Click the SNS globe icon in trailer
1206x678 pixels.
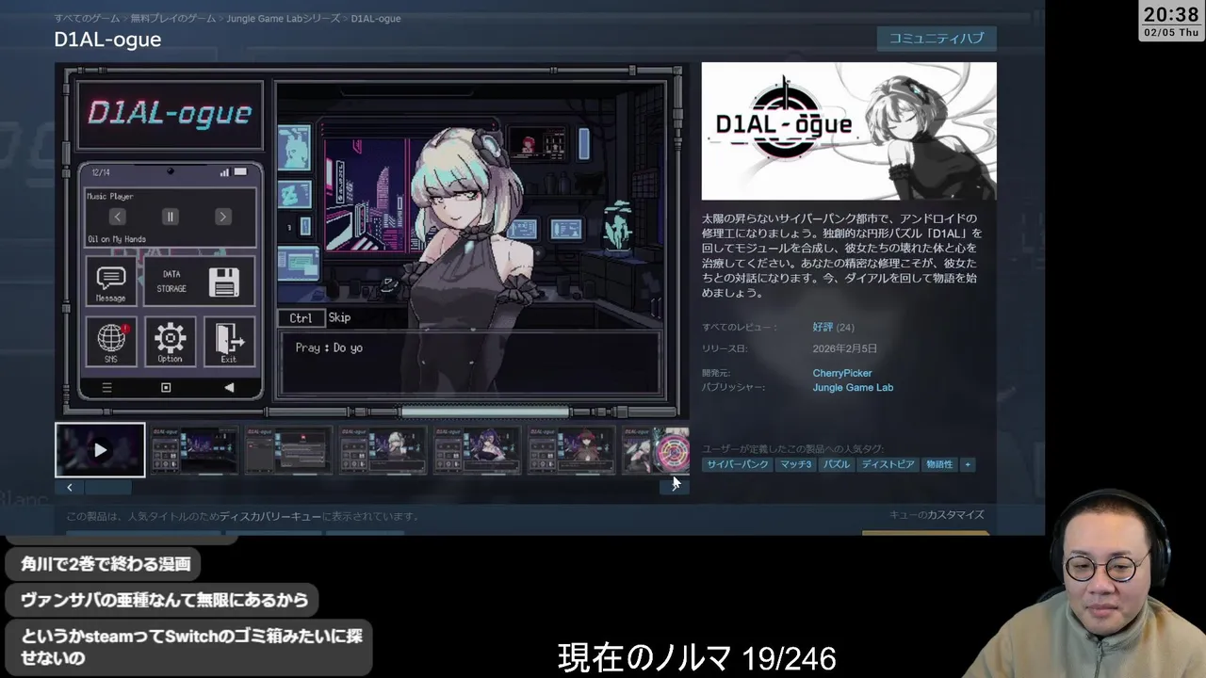click(110, 341)
